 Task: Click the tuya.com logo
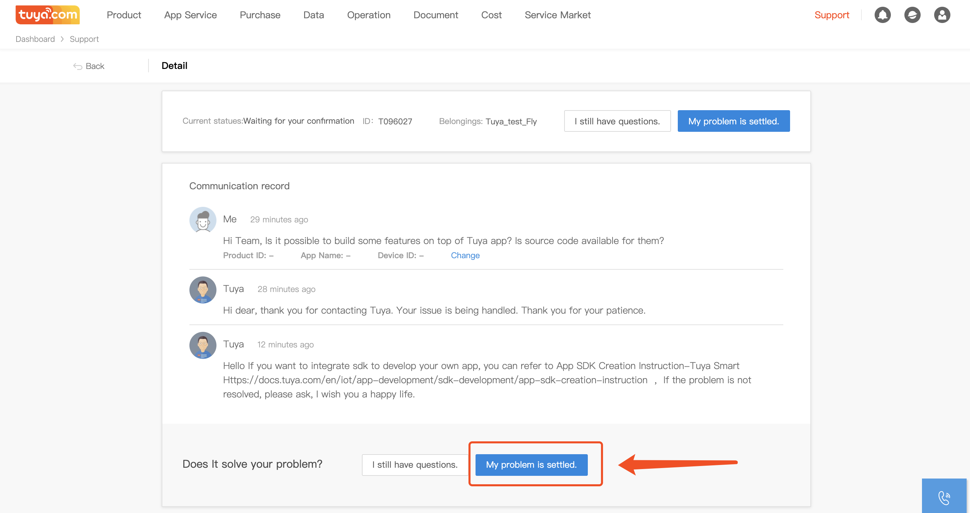coord(47,15)
